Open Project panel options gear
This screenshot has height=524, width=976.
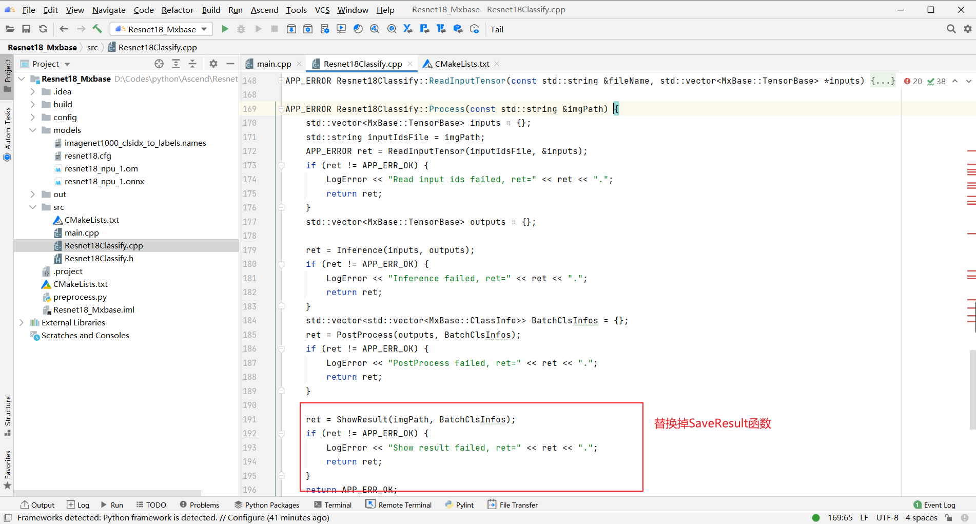pyautogui.click(x=213, y=64)
